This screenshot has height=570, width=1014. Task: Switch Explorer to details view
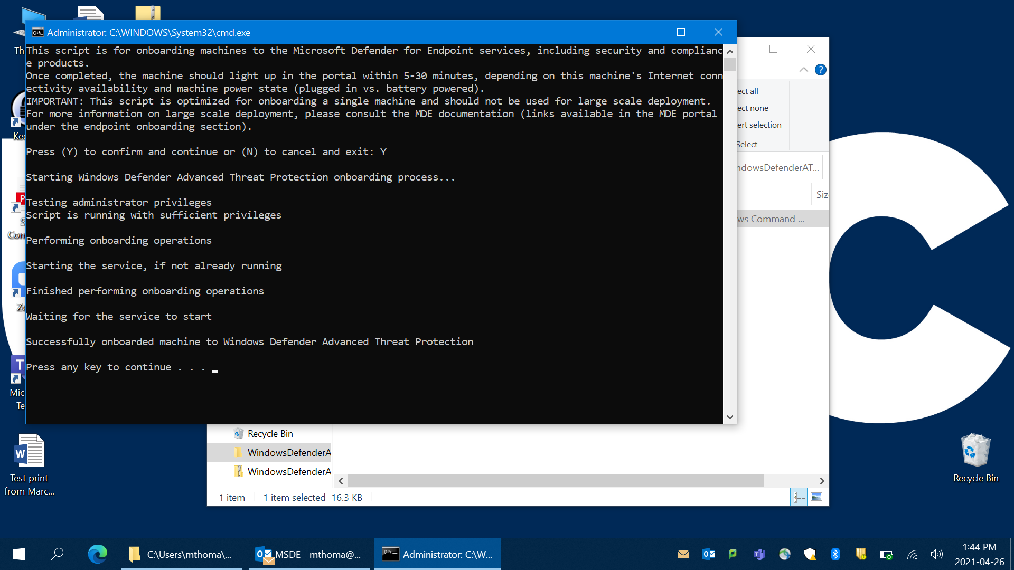pyautogui.click(x=799, y=497)
